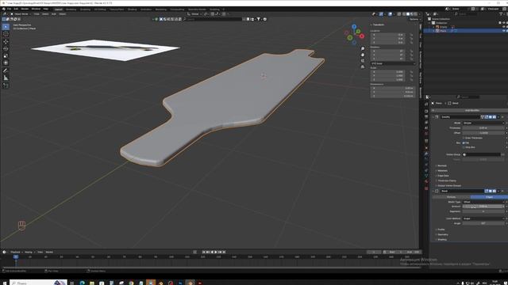Click the Add Modifier button
Image resolution: width=508 pixels, height=285 pixels.
click(x=471, y=111)
